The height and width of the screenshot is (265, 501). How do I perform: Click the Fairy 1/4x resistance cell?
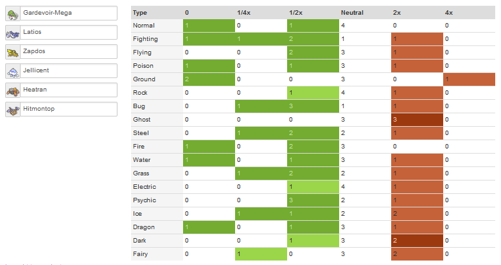pyautogui.click(x=261, y=254)
